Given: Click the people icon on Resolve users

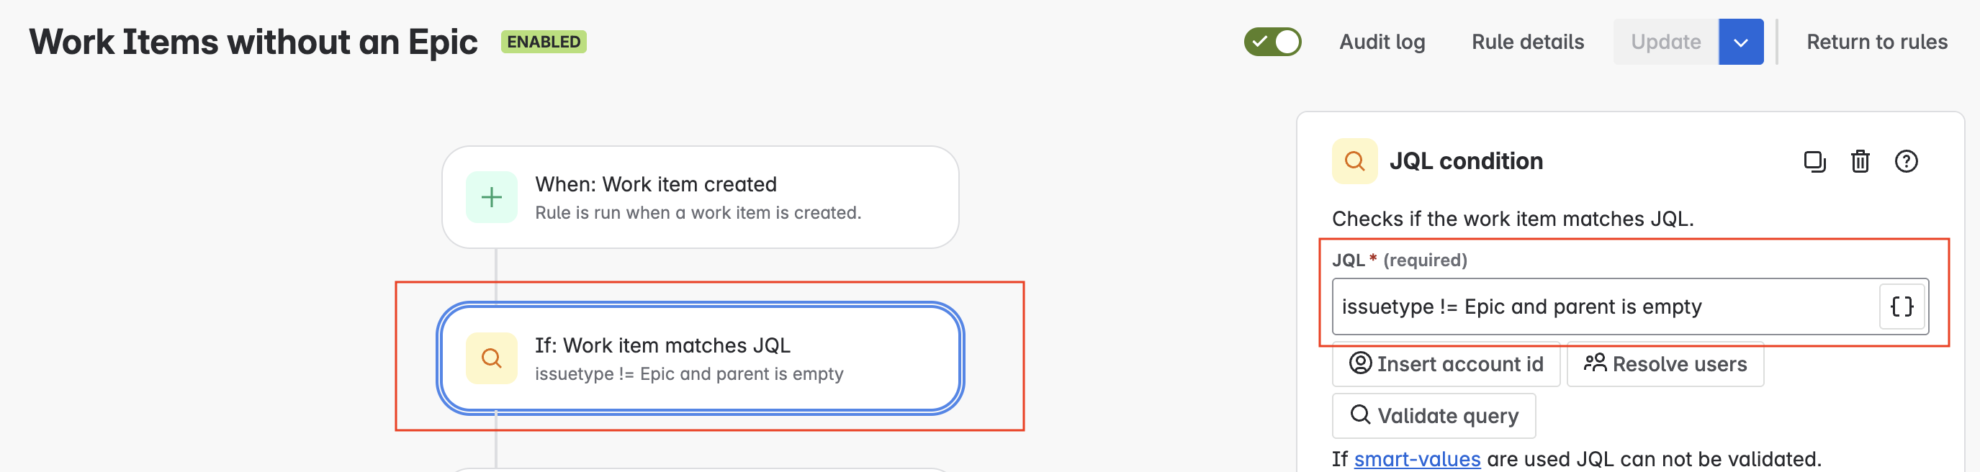Looking at the screenshot, I should tap(1595, 363).
